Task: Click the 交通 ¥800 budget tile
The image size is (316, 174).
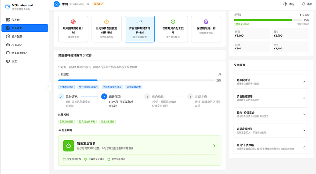Action: click(251, 47)
